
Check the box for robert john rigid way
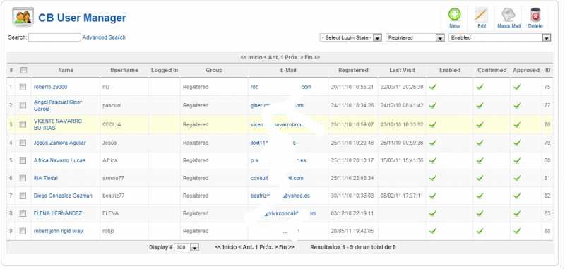(x=23, y=231)
